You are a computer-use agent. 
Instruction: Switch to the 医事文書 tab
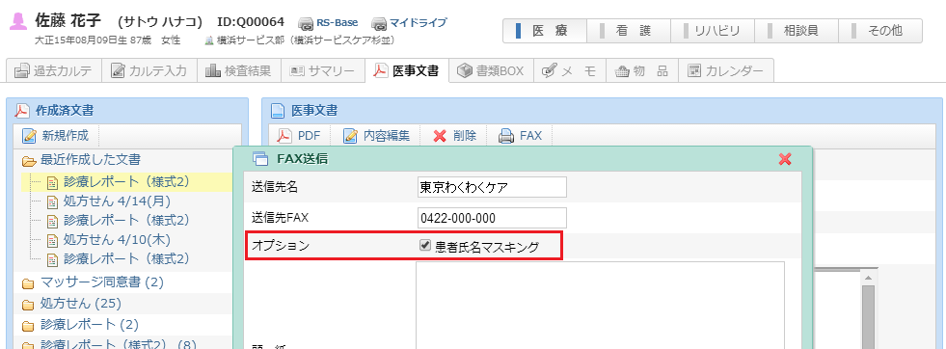(407, 70)
